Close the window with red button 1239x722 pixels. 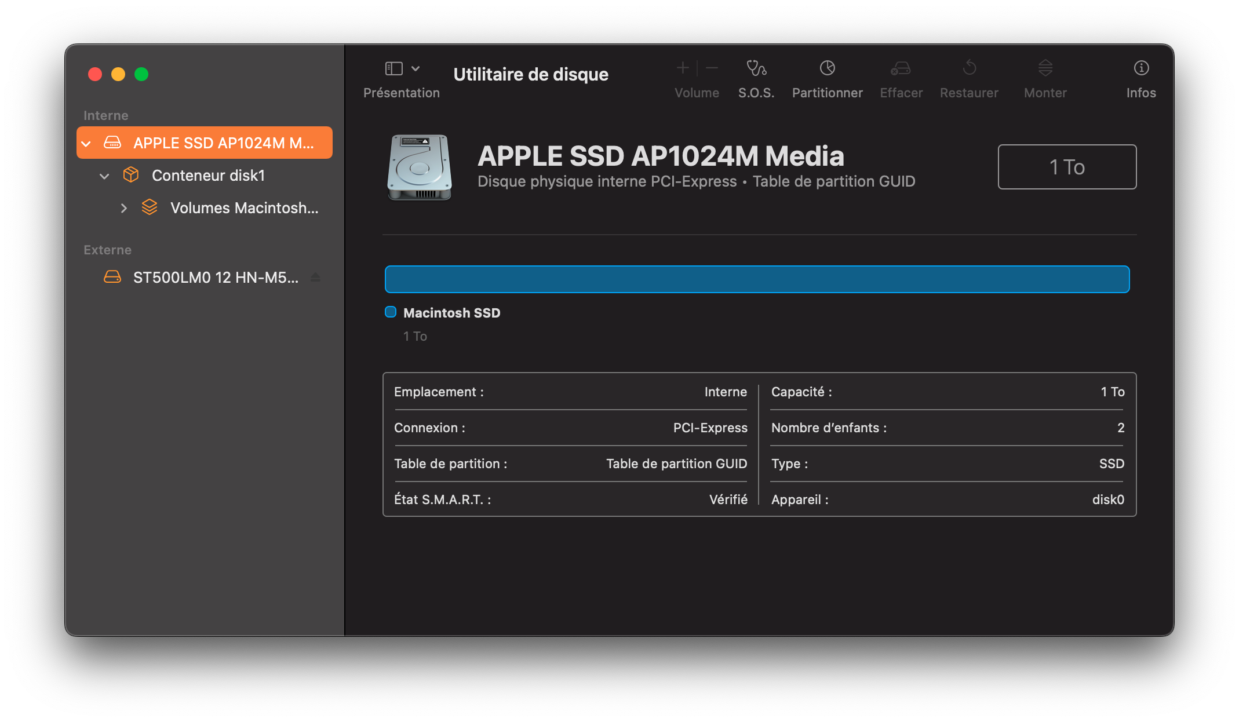pyautogui.click(x=95, y=74)
